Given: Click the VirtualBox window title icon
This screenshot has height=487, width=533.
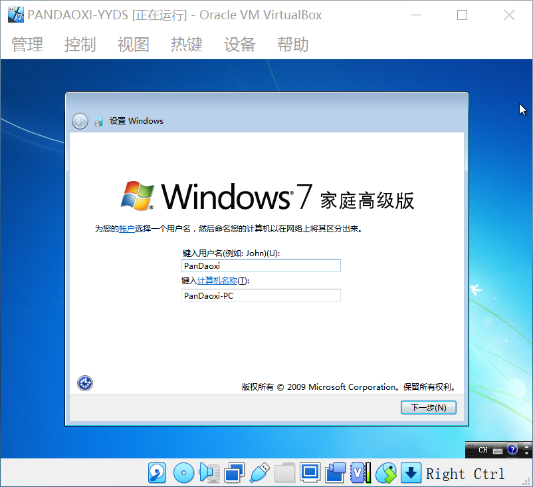Looking at the screenshot, I should (16, 15).
